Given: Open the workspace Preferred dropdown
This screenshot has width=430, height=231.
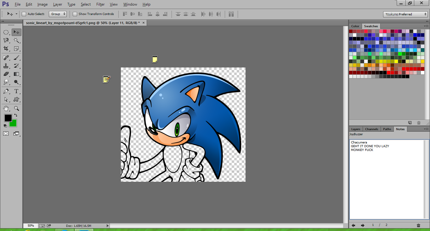Looking at the screenshot, I should pos(405,14).
